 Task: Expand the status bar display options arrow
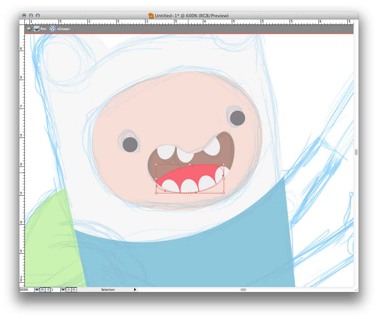[135, 290]
